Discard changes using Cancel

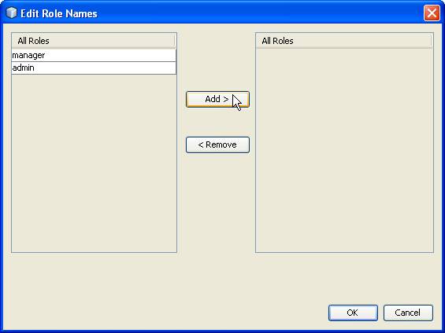(x=408, y=313)
